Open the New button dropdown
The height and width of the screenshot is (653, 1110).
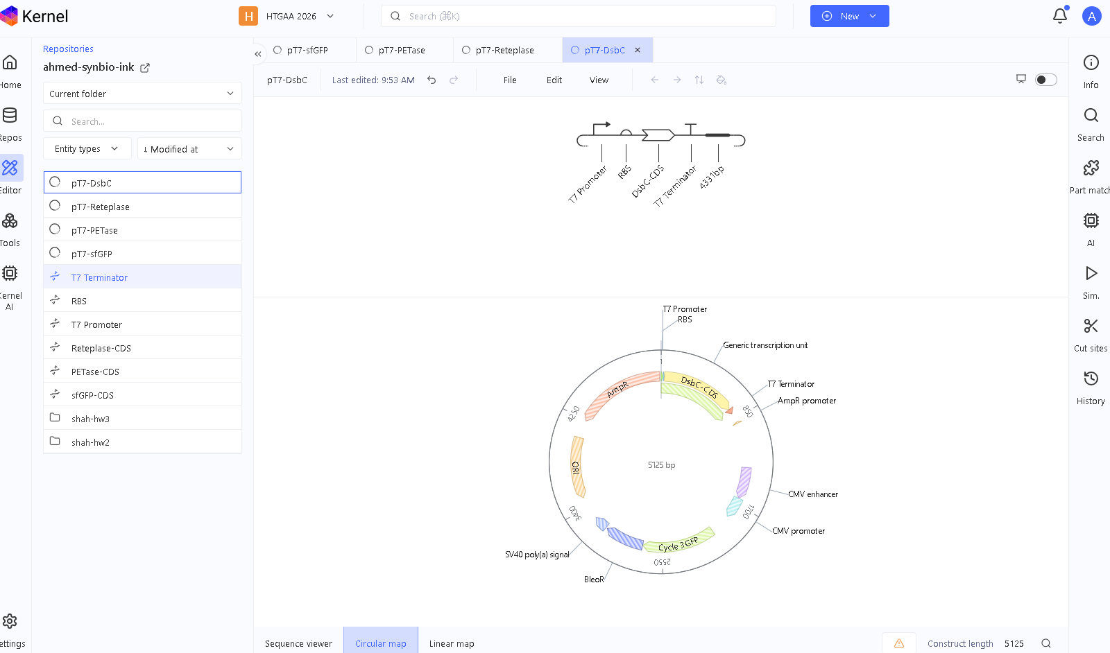pyautogui.click(x=873, y=16)
